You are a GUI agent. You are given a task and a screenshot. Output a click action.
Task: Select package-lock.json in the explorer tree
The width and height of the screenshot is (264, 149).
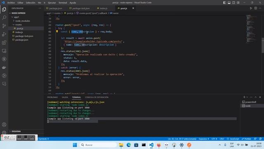pyautogui.click(x=26, y=36)
